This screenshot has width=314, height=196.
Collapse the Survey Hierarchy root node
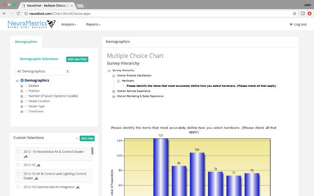coord(109,70)
